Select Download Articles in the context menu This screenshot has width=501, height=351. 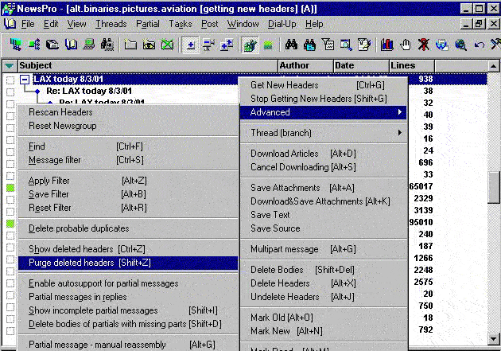(284, 154)
